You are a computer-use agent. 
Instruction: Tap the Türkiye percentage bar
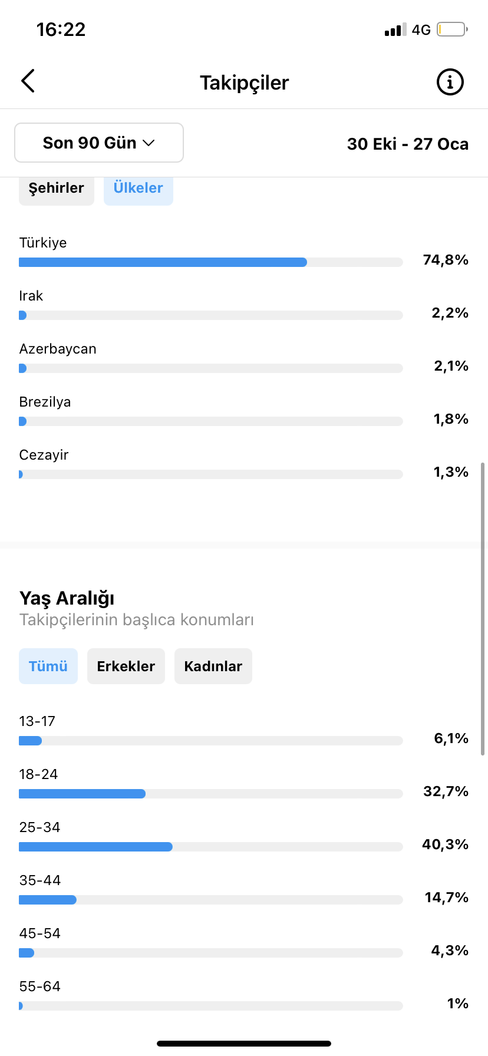click(x=211, y=262)
